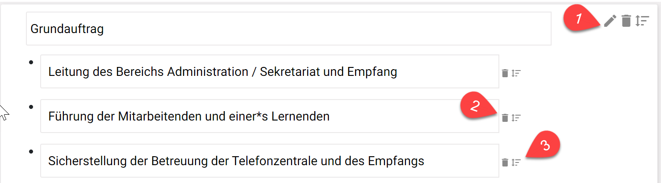The height and width of the screenshot is (183, 661).
Task: Click the pencil edit icon beside Grundauftrag
Action: [610, 21]
